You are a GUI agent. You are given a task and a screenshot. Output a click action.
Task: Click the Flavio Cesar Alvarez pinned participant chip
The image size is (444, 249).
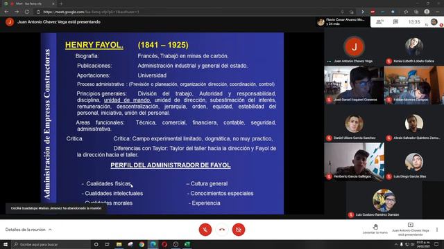(343, 22)
